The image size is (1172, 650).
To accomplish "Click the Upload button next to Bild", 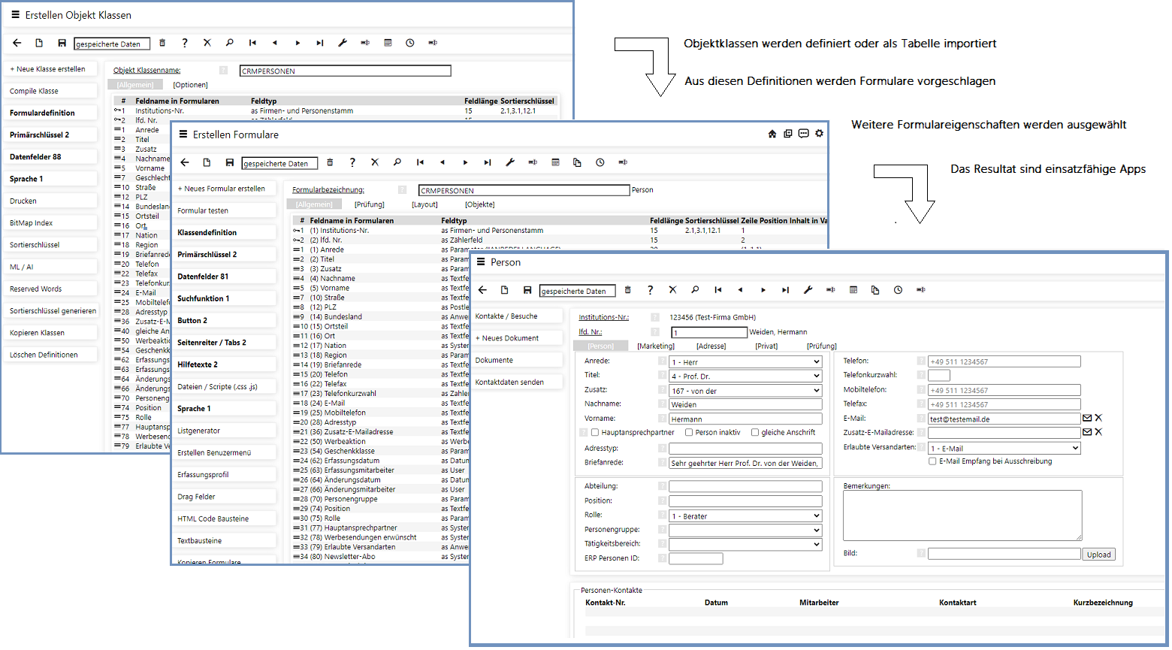I will tap(1098, 555).
